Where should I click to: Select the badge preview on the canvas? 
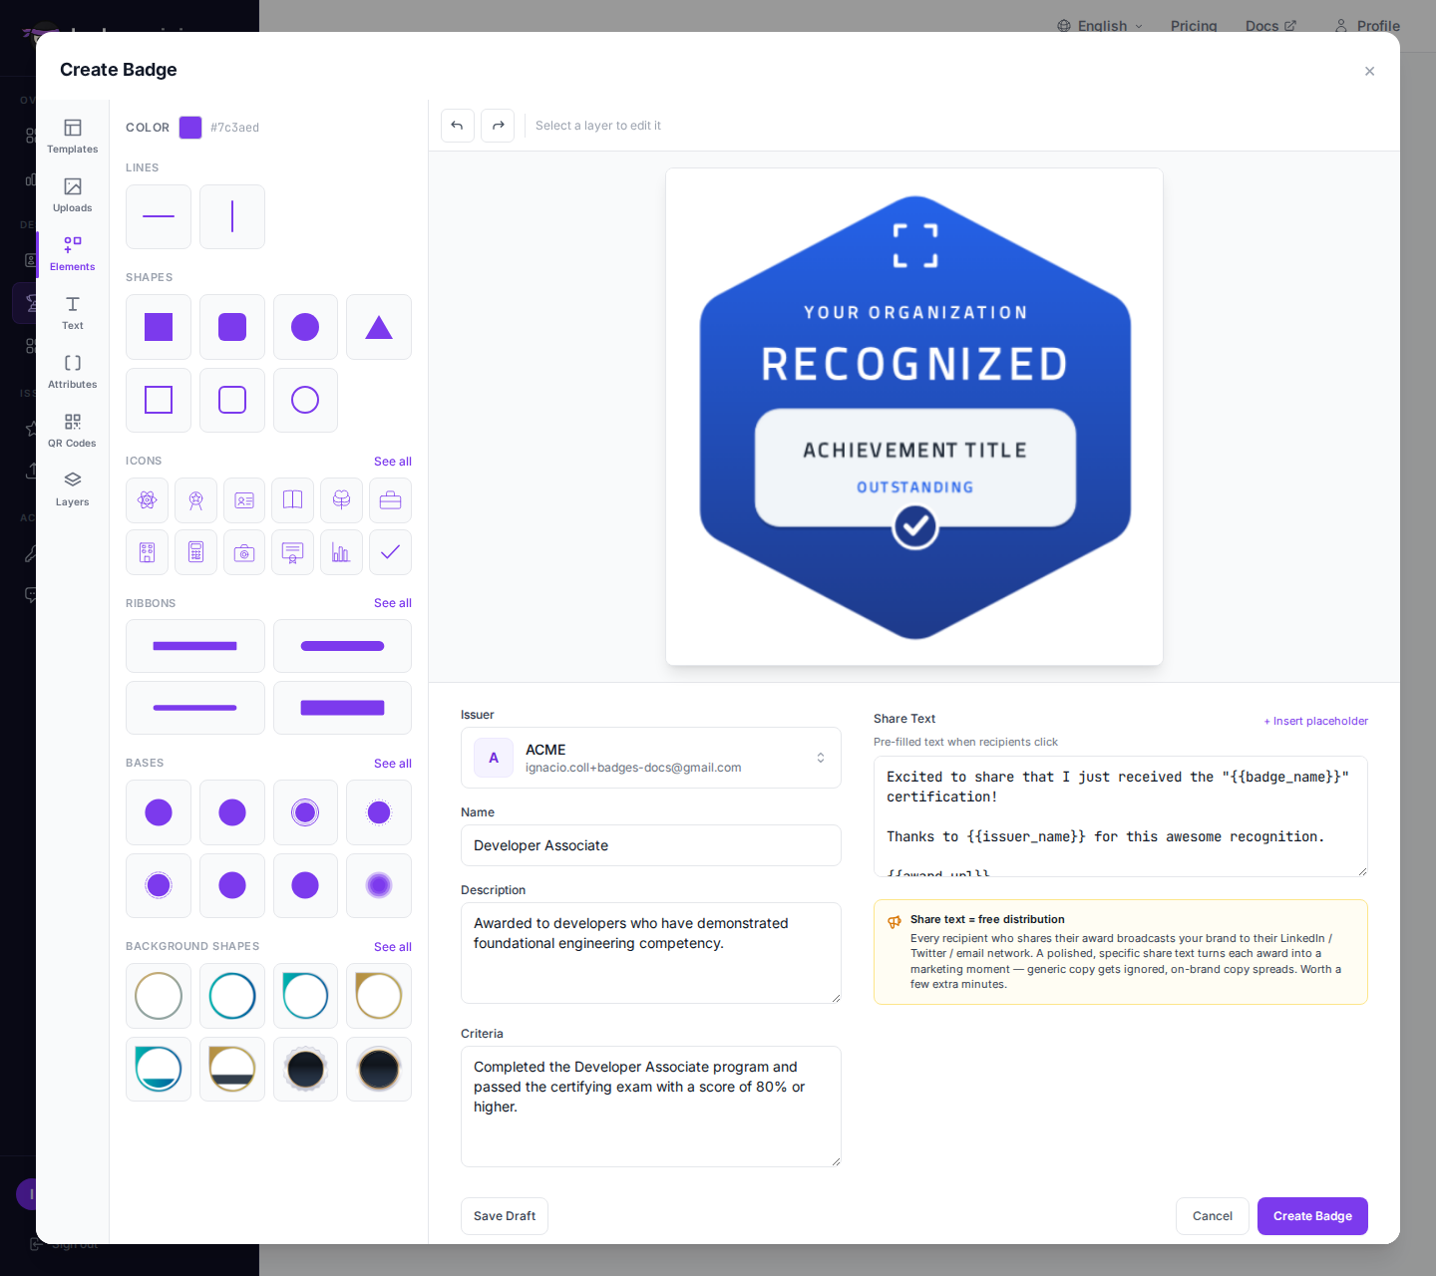point(914,417)
